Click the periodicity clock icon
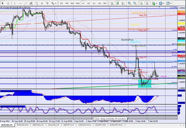The width and height of the screenshot is (186, 128). [161, 3]
